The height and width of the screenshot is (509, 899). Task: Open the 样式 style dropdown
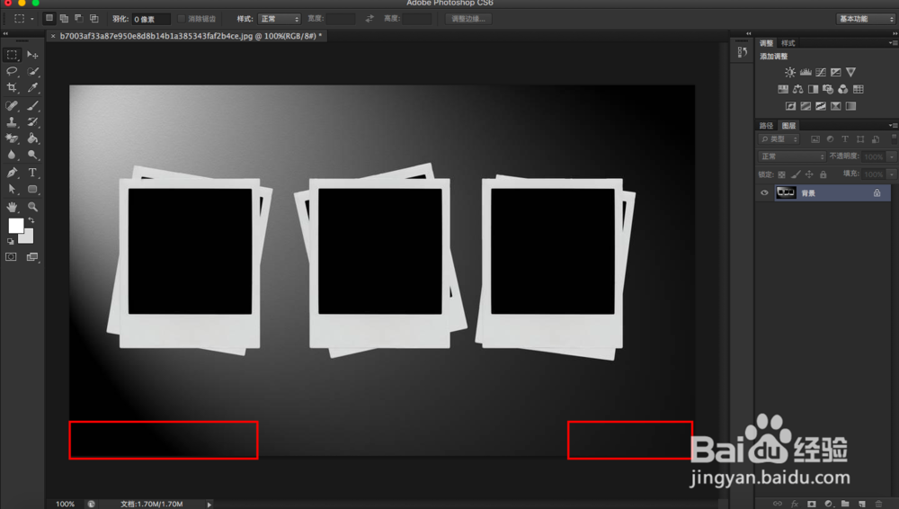tap(279, 19)
